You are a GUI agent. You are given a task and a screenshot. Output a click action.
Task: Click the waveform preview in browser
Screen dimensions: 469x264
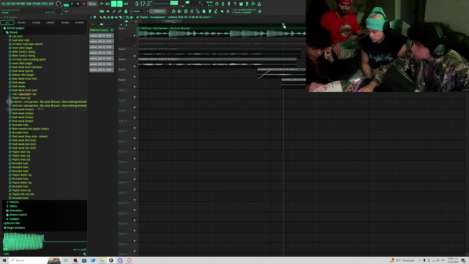pyautogui.click(x=44, y=242)
